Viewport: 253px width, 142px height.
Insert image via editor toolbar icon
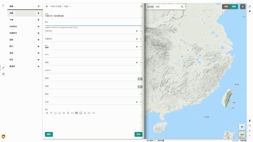77,113
